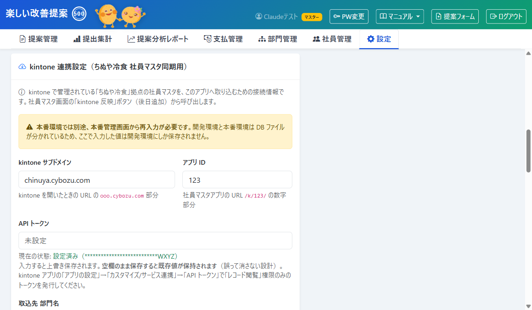Click the 500 points badge icon

point(80,14)
